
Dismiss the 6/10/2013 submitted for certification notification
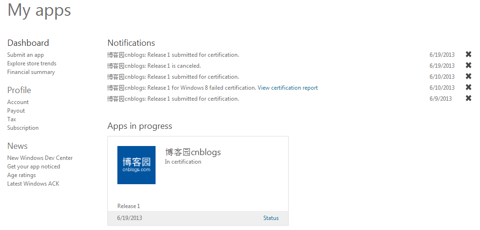coord(469,76)
